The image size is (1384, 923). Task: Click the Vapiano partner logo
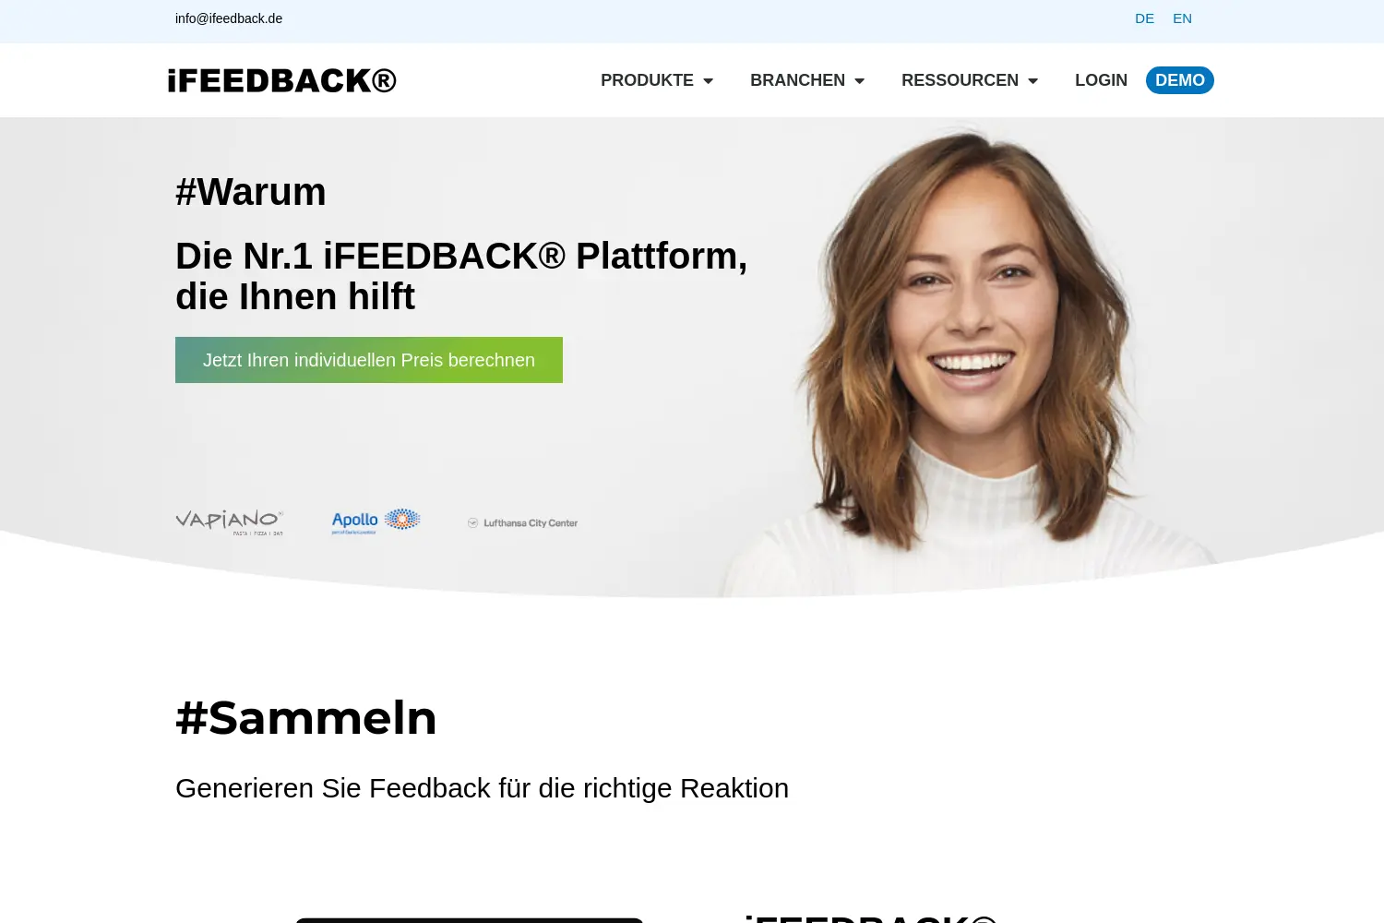pyautogui.click(x=230, y=522)
